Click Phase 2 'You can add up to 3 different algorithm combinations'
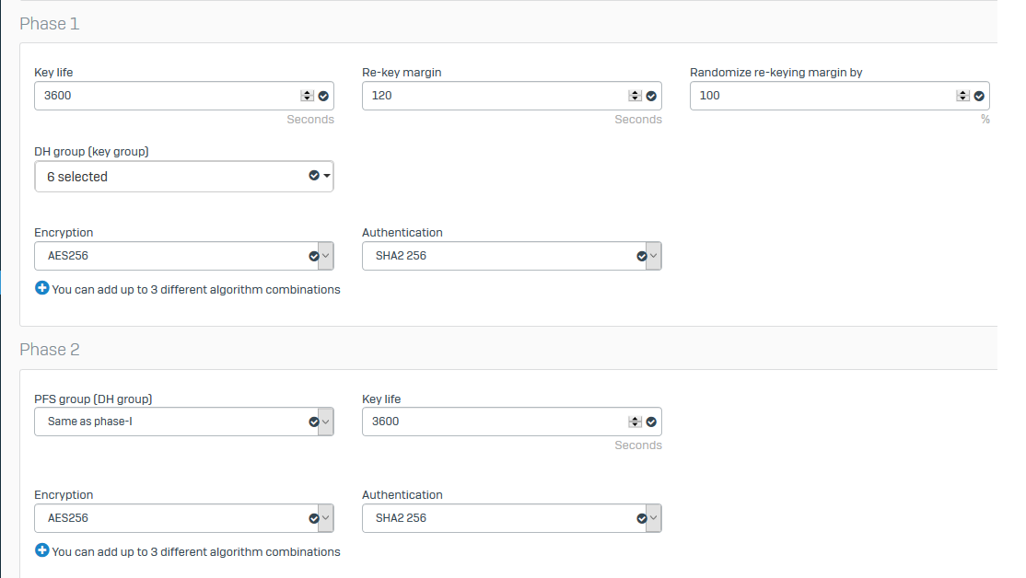1026x578 pixels. pos(196,552)
